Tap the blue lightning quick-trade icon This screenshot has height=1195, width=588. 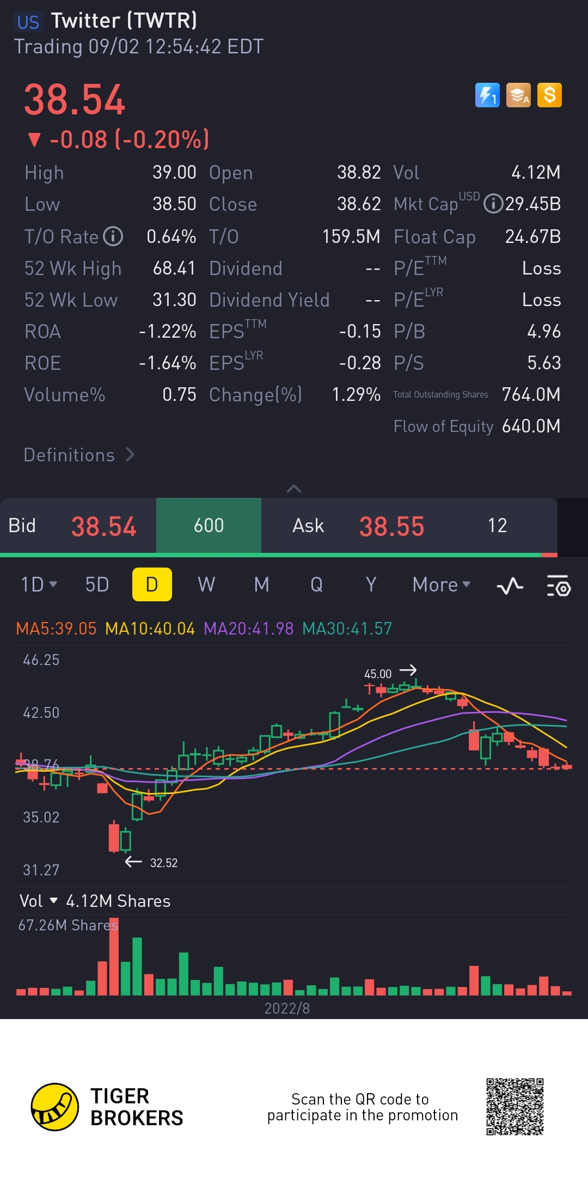487,95
